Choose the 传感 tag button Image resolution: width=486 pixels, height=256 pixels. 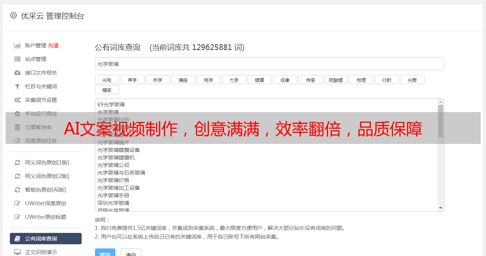point(310,80)
